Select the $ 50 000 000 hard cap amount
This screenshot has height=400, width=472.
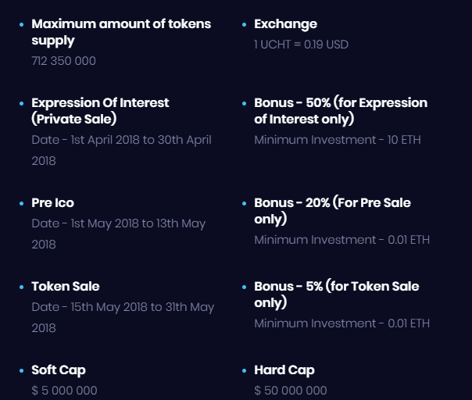[291, 391]
